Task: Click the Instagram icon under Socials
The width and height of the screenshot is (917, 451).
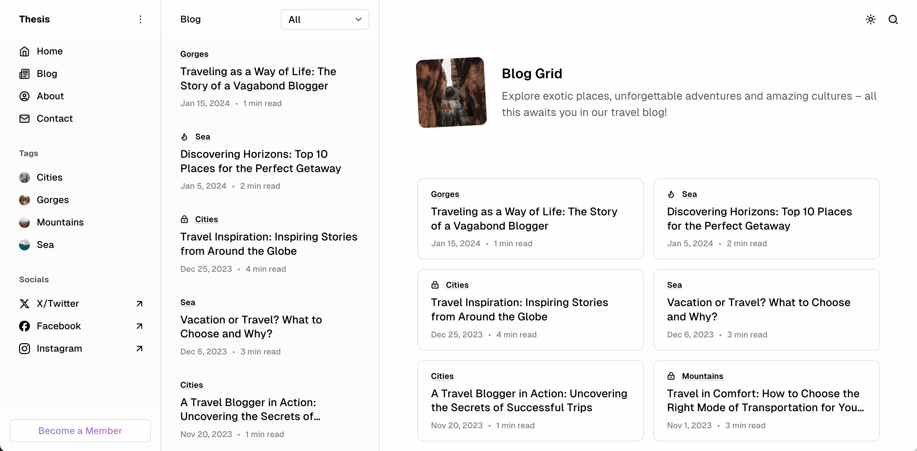Action: coord(24,349)
